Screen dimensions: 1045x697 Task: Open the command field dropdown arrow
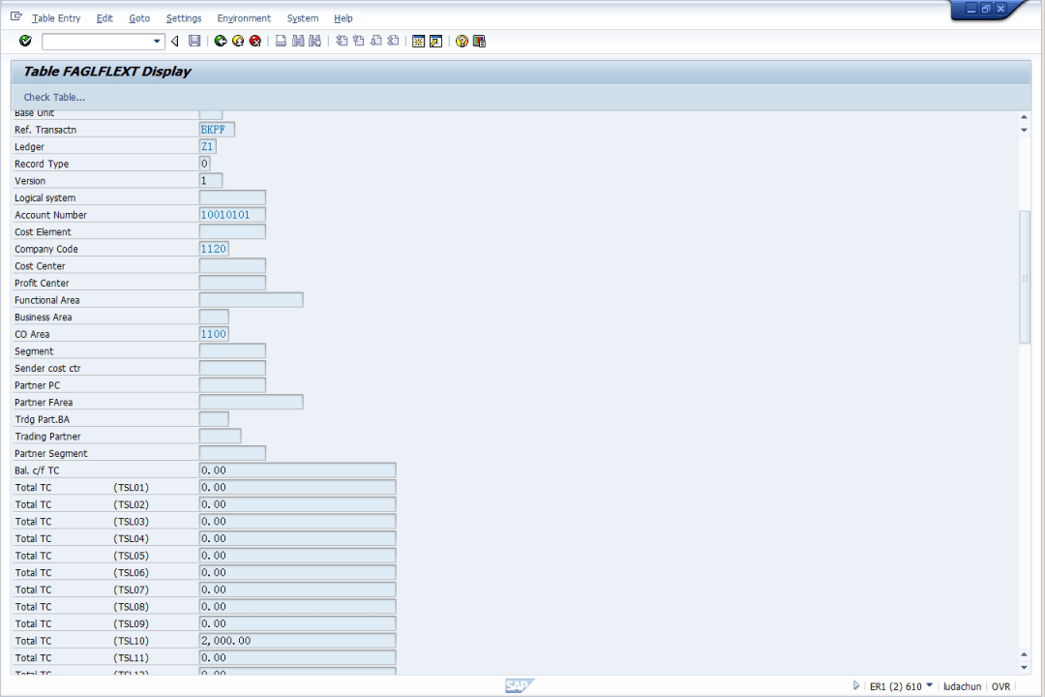click(x=158, y=42)
